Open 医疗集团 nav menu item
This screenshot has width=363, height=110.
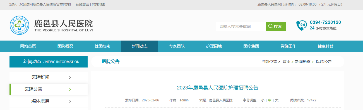(251, 46)
